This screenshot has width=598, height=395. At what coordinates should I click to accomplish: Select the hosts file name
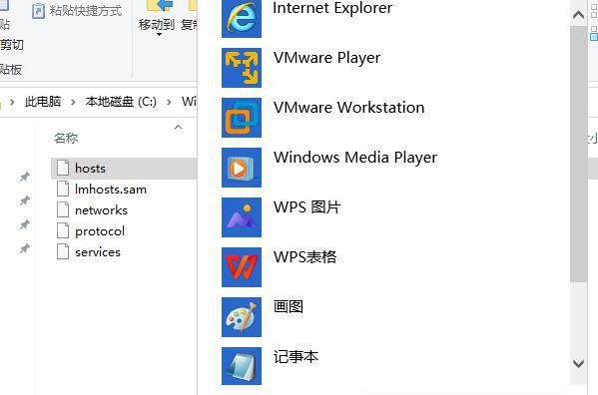click(x=90, y=168)
